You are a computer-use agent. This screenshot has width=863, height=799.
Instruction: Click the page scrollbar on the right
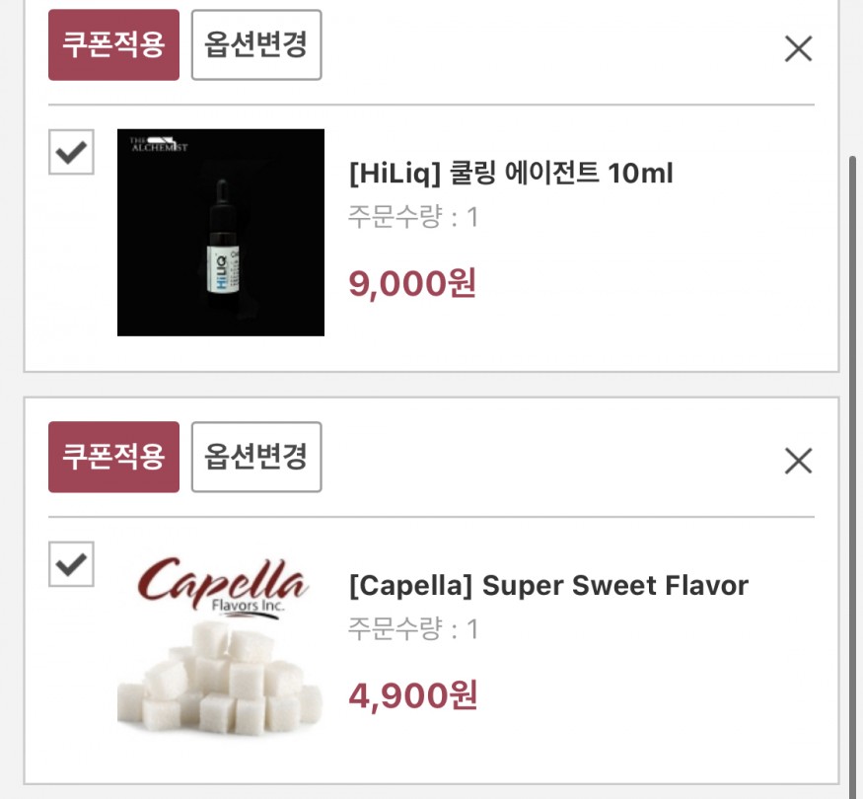853,473
